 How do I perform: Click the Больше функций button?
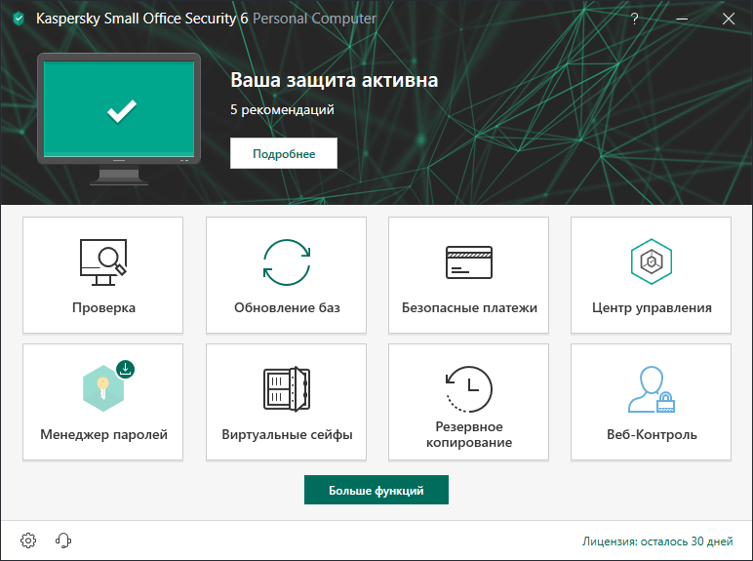click(x=376, y=490)
